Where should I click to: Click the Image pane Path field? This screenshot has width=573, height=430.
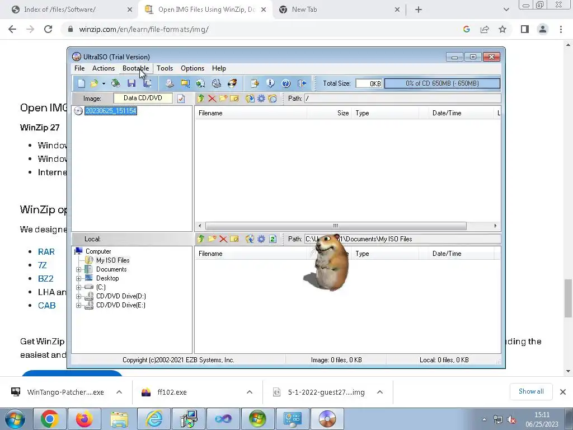(403, 99)
